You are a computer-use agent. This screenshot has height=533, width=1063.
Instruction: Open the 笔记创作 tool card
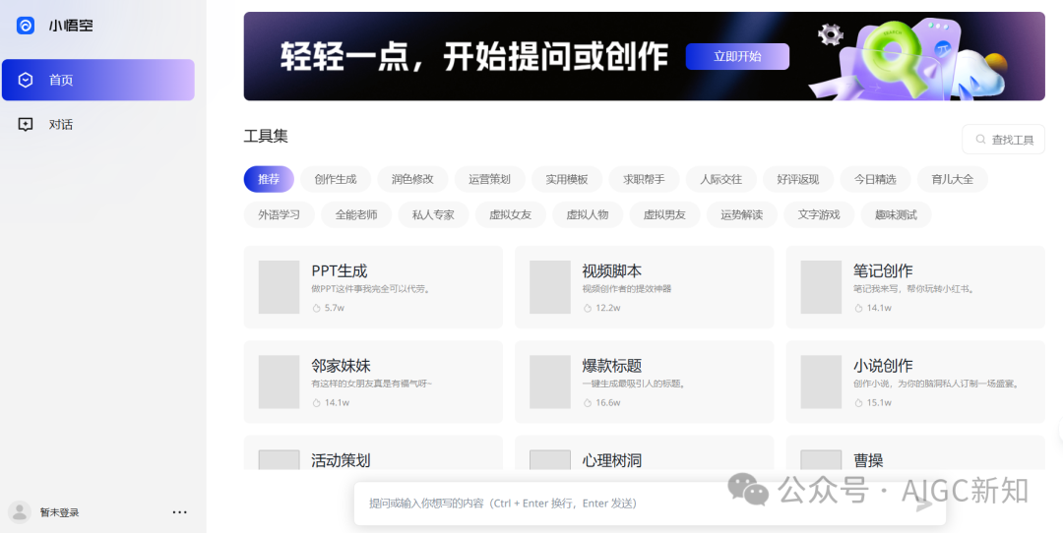click(x=914, y=286)
